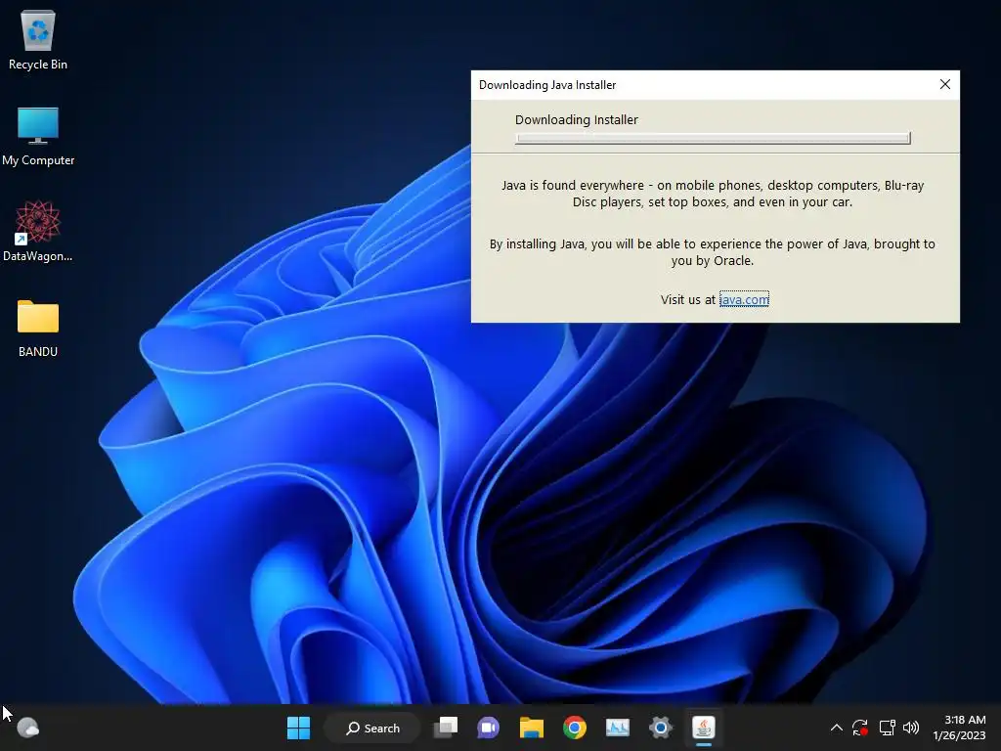Click the taskbar Search box
The height and width of the screenshot is (751, 1001).
(x=372, y=728)
